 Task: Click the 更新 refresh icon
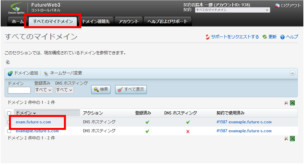pos(265,37)
